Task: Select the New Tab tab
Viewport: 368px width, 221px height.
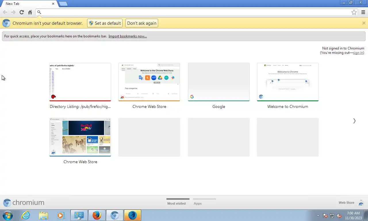Action: (x=28, y=4)
